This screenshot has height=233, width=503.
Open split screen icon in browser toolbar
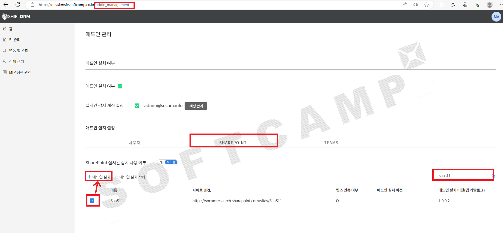[x=441, y=5]
